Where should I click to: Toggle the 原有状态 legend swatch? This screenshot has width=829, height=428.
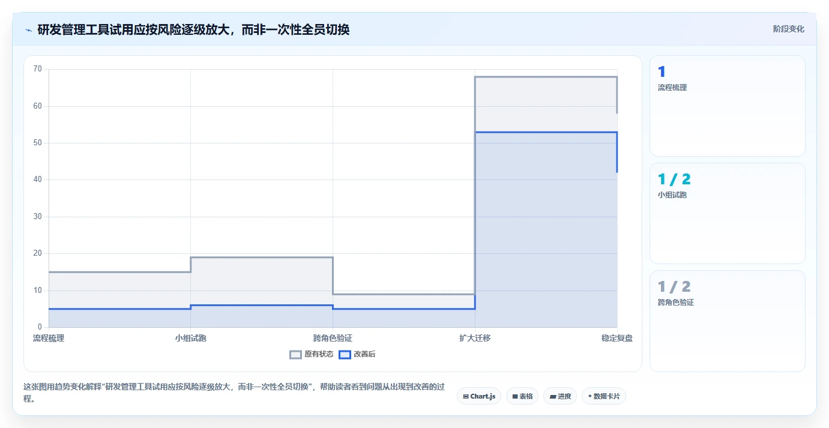pyautogui.click(x=295, y=354)
